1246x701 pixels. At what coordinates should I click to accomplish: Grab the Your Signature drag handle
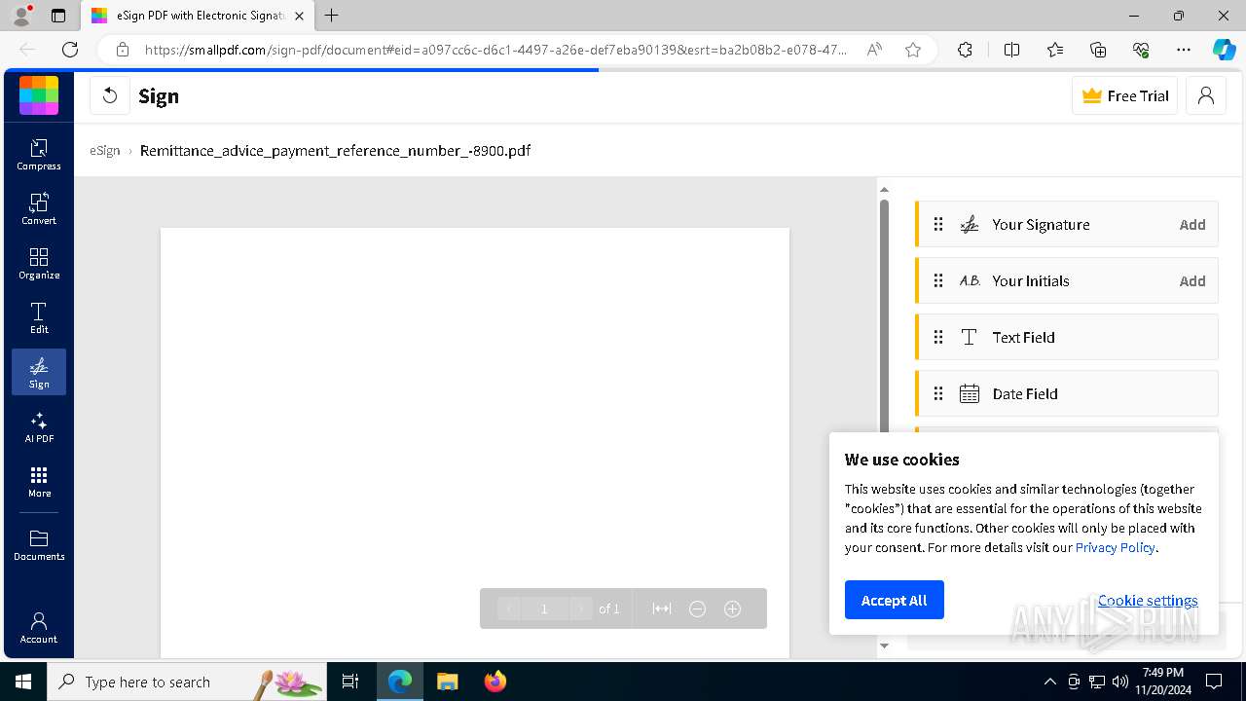click(938, 225)
